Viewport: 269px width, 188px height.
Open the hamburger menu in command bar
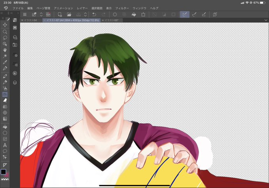coord(25,14)
